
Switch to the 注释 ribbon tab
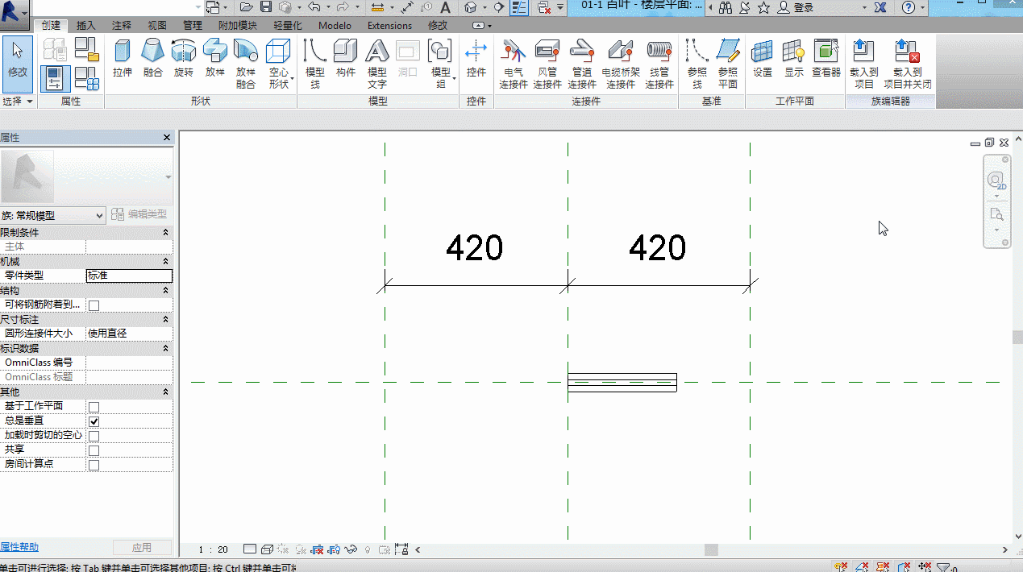(x=122, y=26)
